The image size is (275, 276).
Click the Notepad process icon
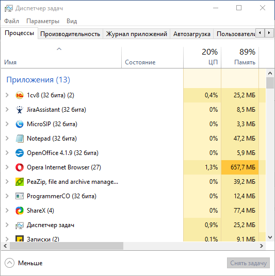point(20,139)
